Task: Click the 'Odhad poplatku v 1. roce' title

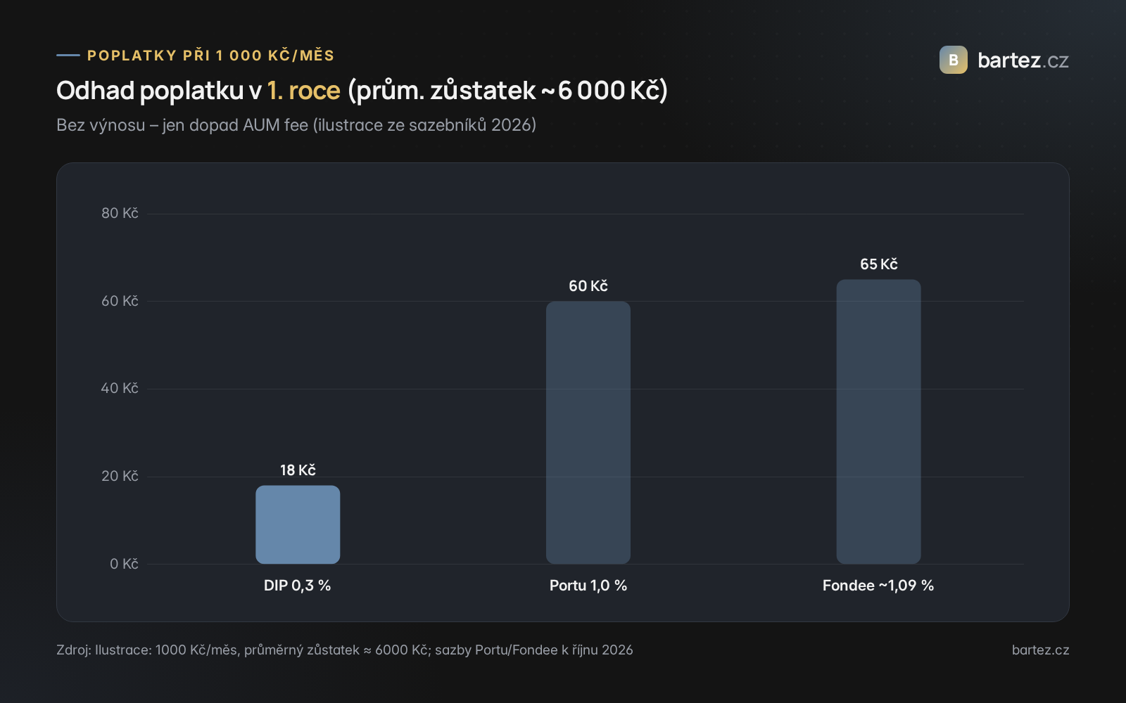Action: coord(198,91)
